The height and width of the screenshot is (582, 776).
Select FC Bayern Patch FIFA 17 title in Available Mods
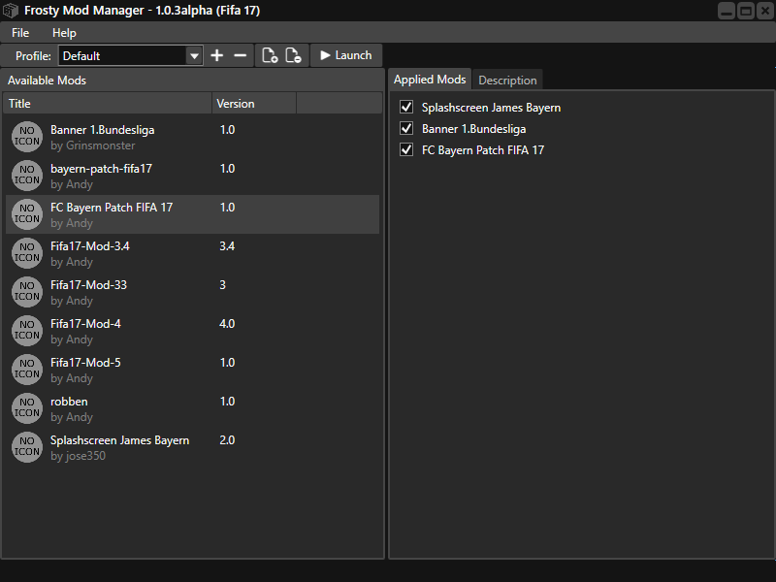pyautogui.click(x=112, y=208)
